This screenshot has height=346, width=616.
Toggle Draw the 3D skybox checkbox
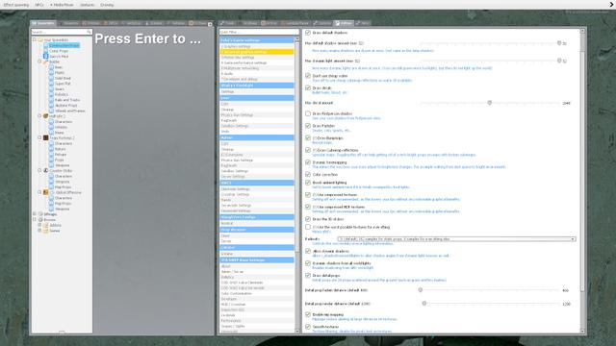[x=308, y=219]
